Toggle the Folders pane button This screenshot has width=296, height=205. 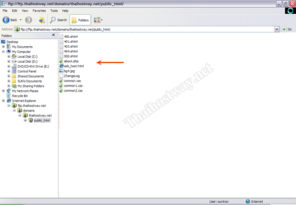[80, 20]
